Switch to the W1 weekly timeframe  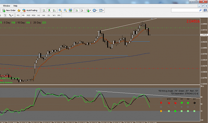[54, 15]
